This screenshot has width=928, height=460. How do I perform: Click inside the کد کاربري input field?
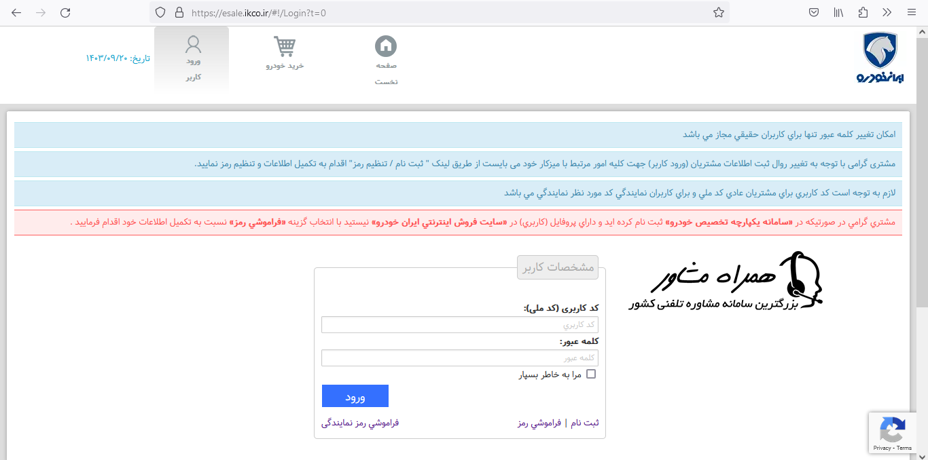click(x=459, y=324)
